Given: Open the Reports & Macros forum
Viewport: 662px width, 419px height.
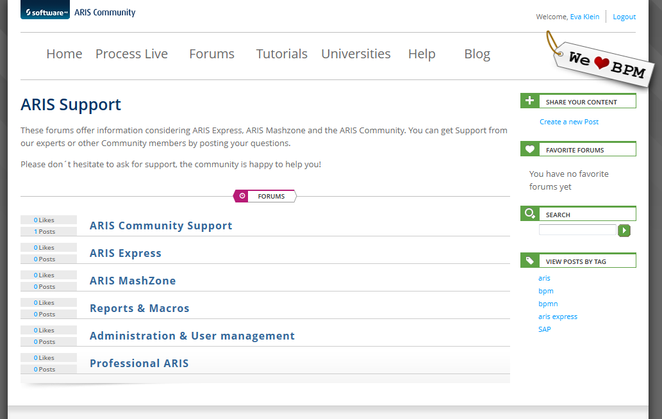Looking at the screenshot, I should click(139, 308).
